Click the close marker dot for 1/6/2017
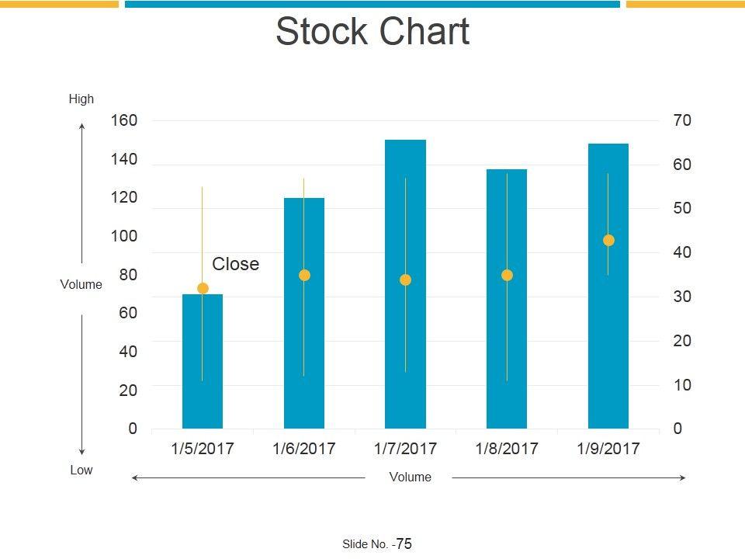 tap(304, 276)
